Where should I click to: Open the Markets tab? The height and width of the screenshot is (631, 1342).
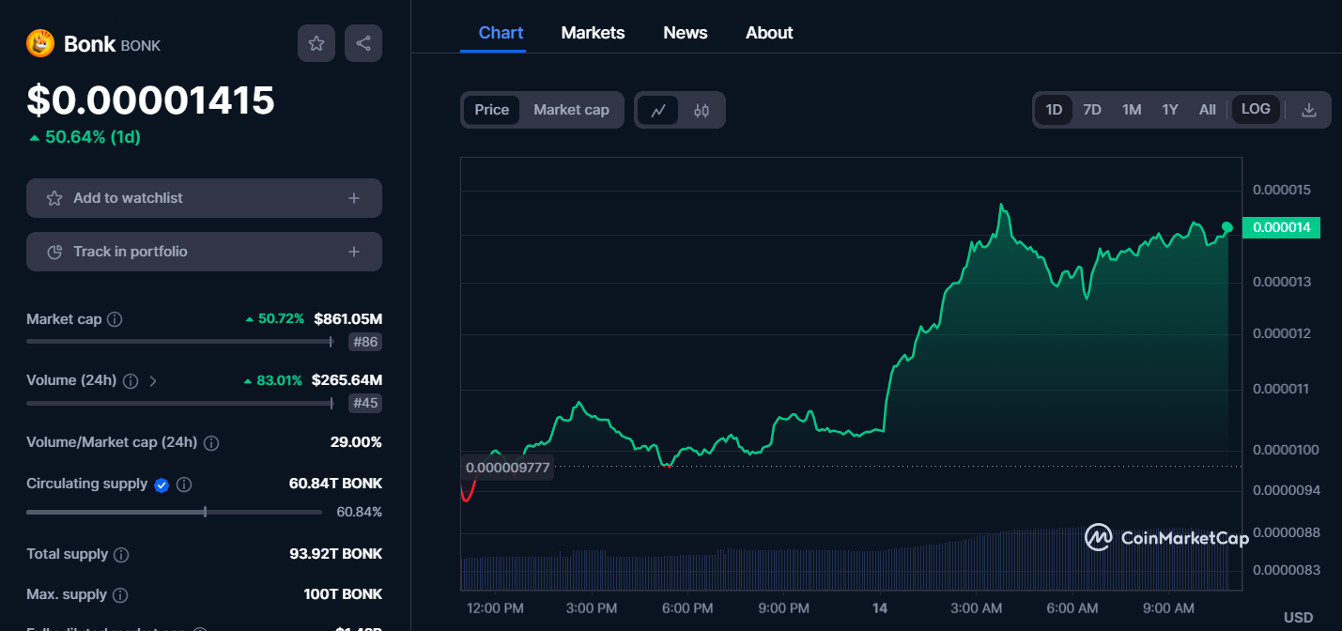pos(593,33)
